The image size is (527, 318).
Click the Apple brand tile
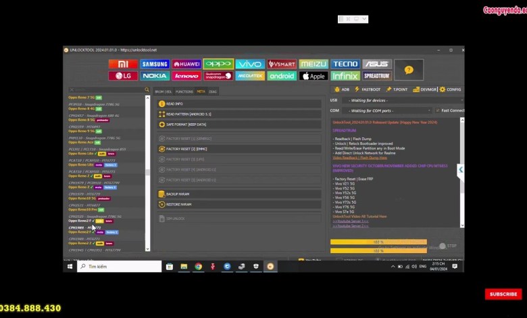click(313, 76)
